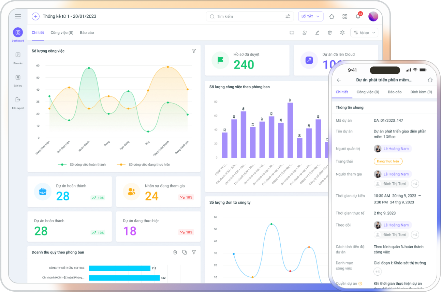Open Báo cáo in the sidebar
The width and height of the screenshot is (441, 292).
(x=18, y=58)
